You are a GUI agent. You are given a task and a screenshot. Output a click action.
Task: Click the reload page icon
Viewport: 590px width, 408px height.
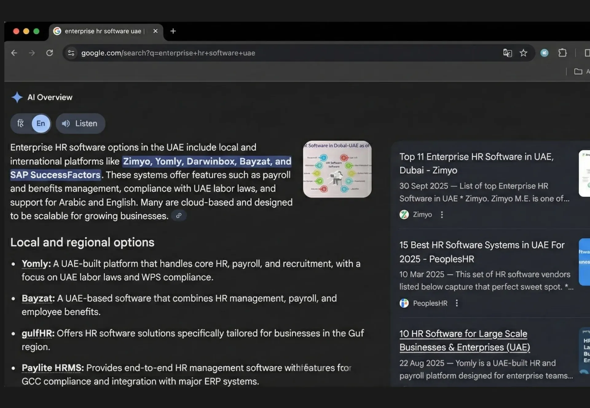coord(49,53)
